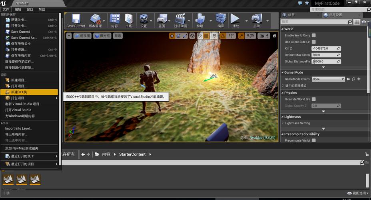
Task: Open the 编辑 menu in the menu bar
Action: pyautogui.click(x=18, y=10)
